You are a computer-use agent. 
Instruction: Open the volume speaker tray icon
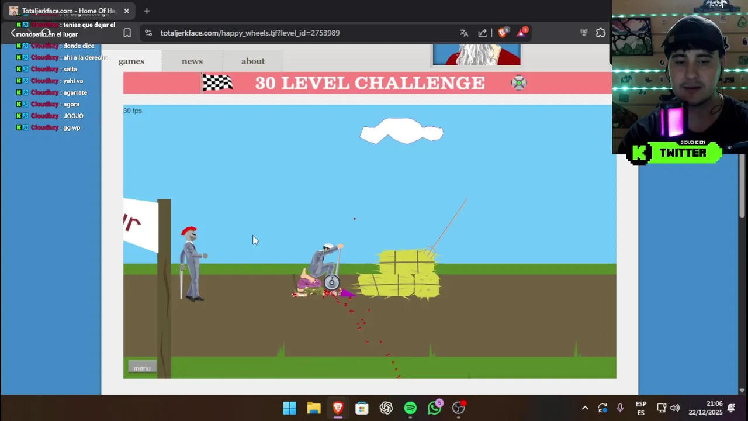pos(675,408)
